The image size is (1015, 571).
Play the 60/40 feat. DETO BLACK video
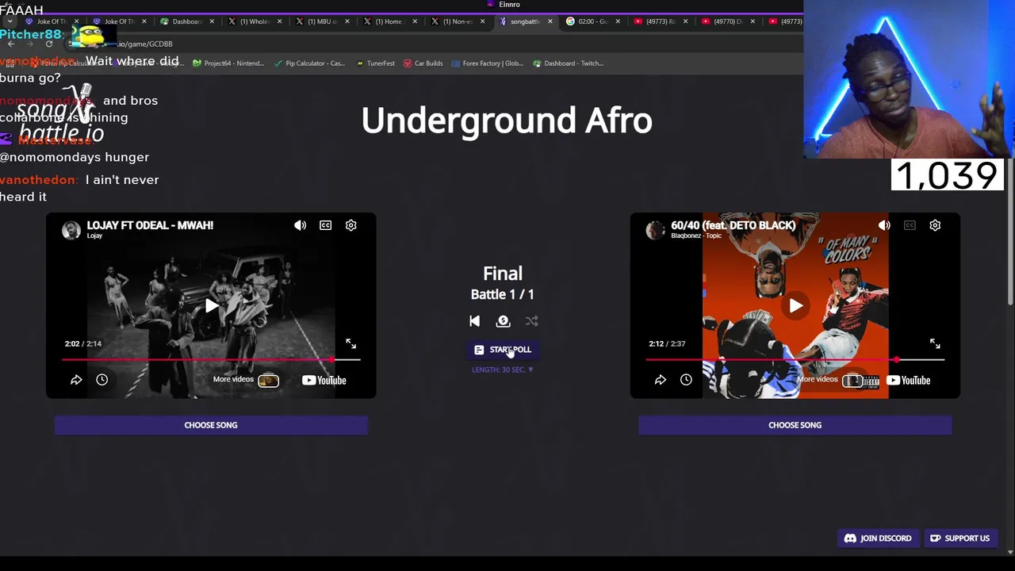[x=795, y=306]
